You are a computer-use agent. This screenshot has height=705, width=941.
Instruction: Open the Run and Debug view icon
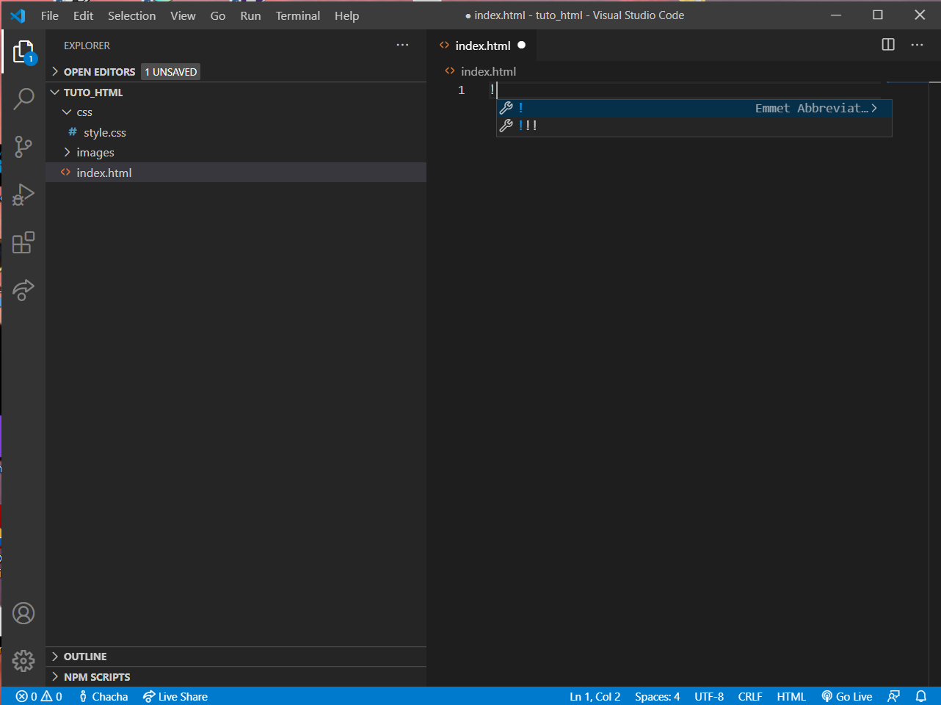point(23,195)
